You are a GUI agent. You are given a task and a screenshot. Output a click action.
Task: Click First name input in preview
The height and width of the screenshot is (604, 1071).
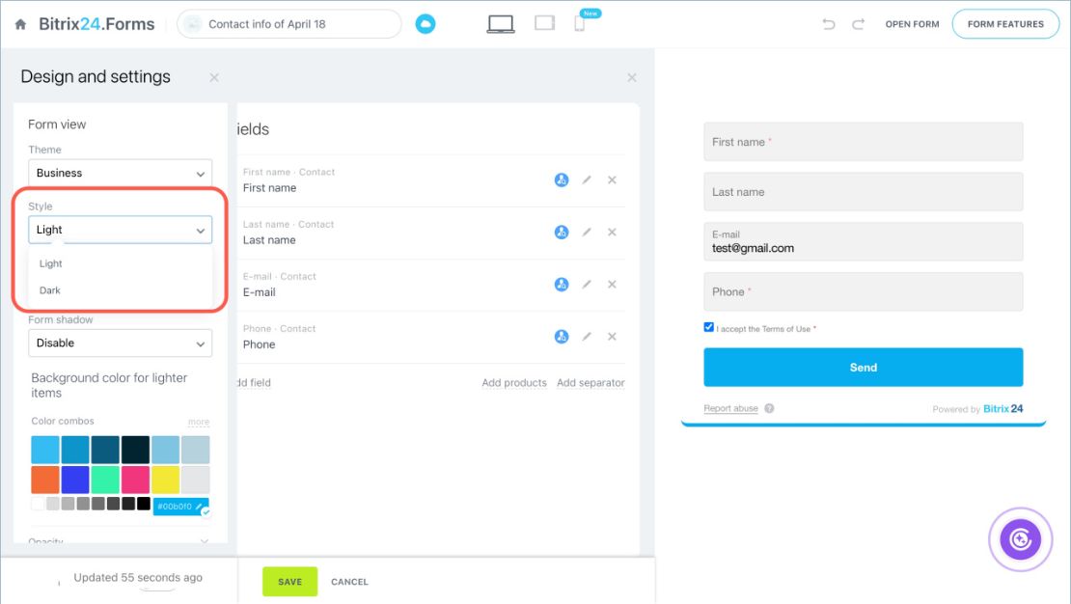coord(864,142)
